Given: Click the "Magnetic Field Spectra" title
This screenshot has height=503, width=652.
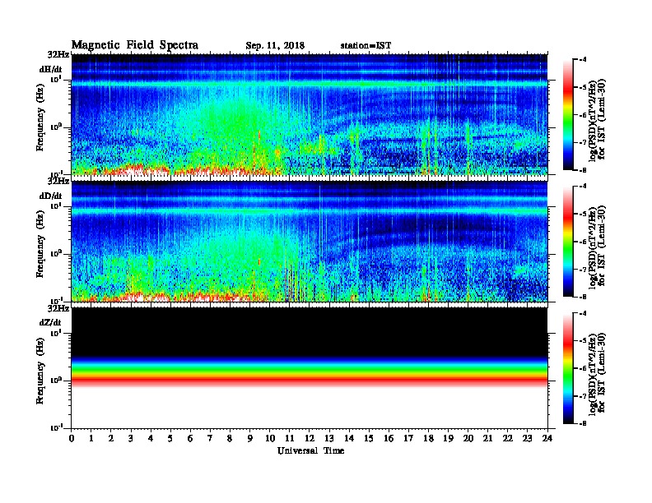Looking at the screenshot, I should click(135, 45).
